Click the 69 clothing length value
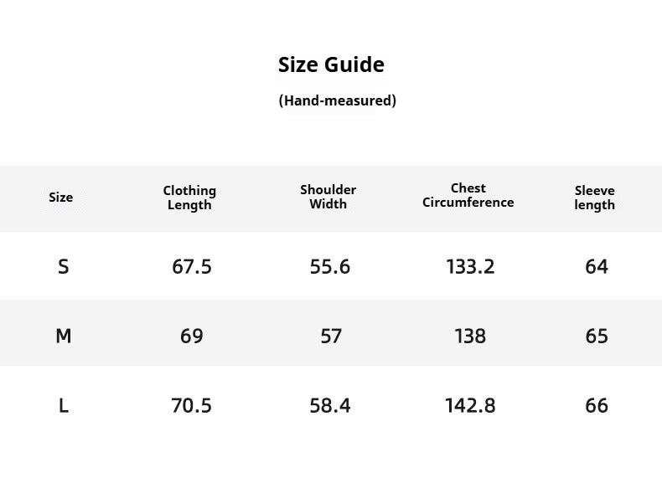This screenshot has width=662, height=488. point(192,336)
